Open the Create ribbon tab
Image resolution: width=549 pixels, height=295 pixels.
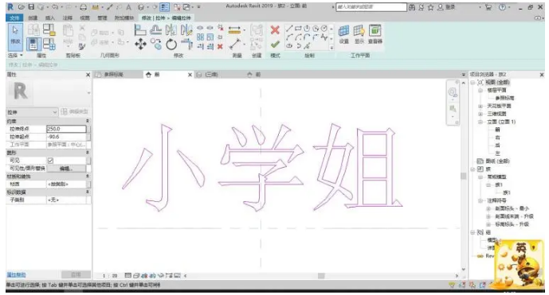tap(33, 17)
